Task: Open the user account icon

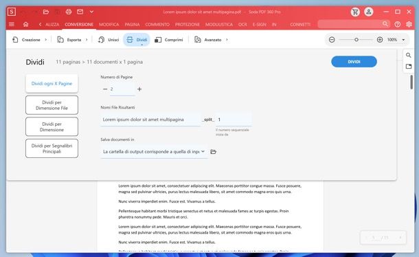Action: tap(368, 12)
